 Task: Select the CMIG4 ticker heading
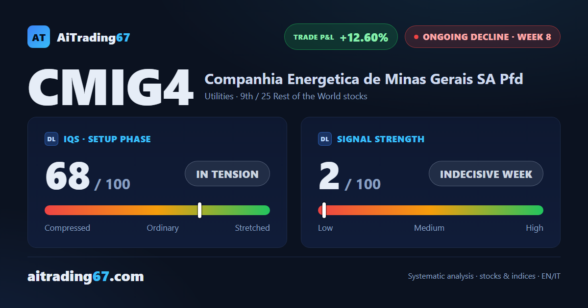[x=110, y=88]
